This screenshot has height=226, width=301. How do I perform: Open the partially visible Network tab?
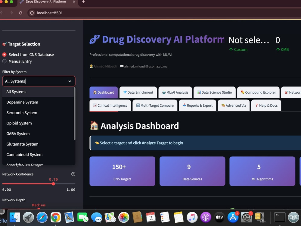click(x=291, y=93)
